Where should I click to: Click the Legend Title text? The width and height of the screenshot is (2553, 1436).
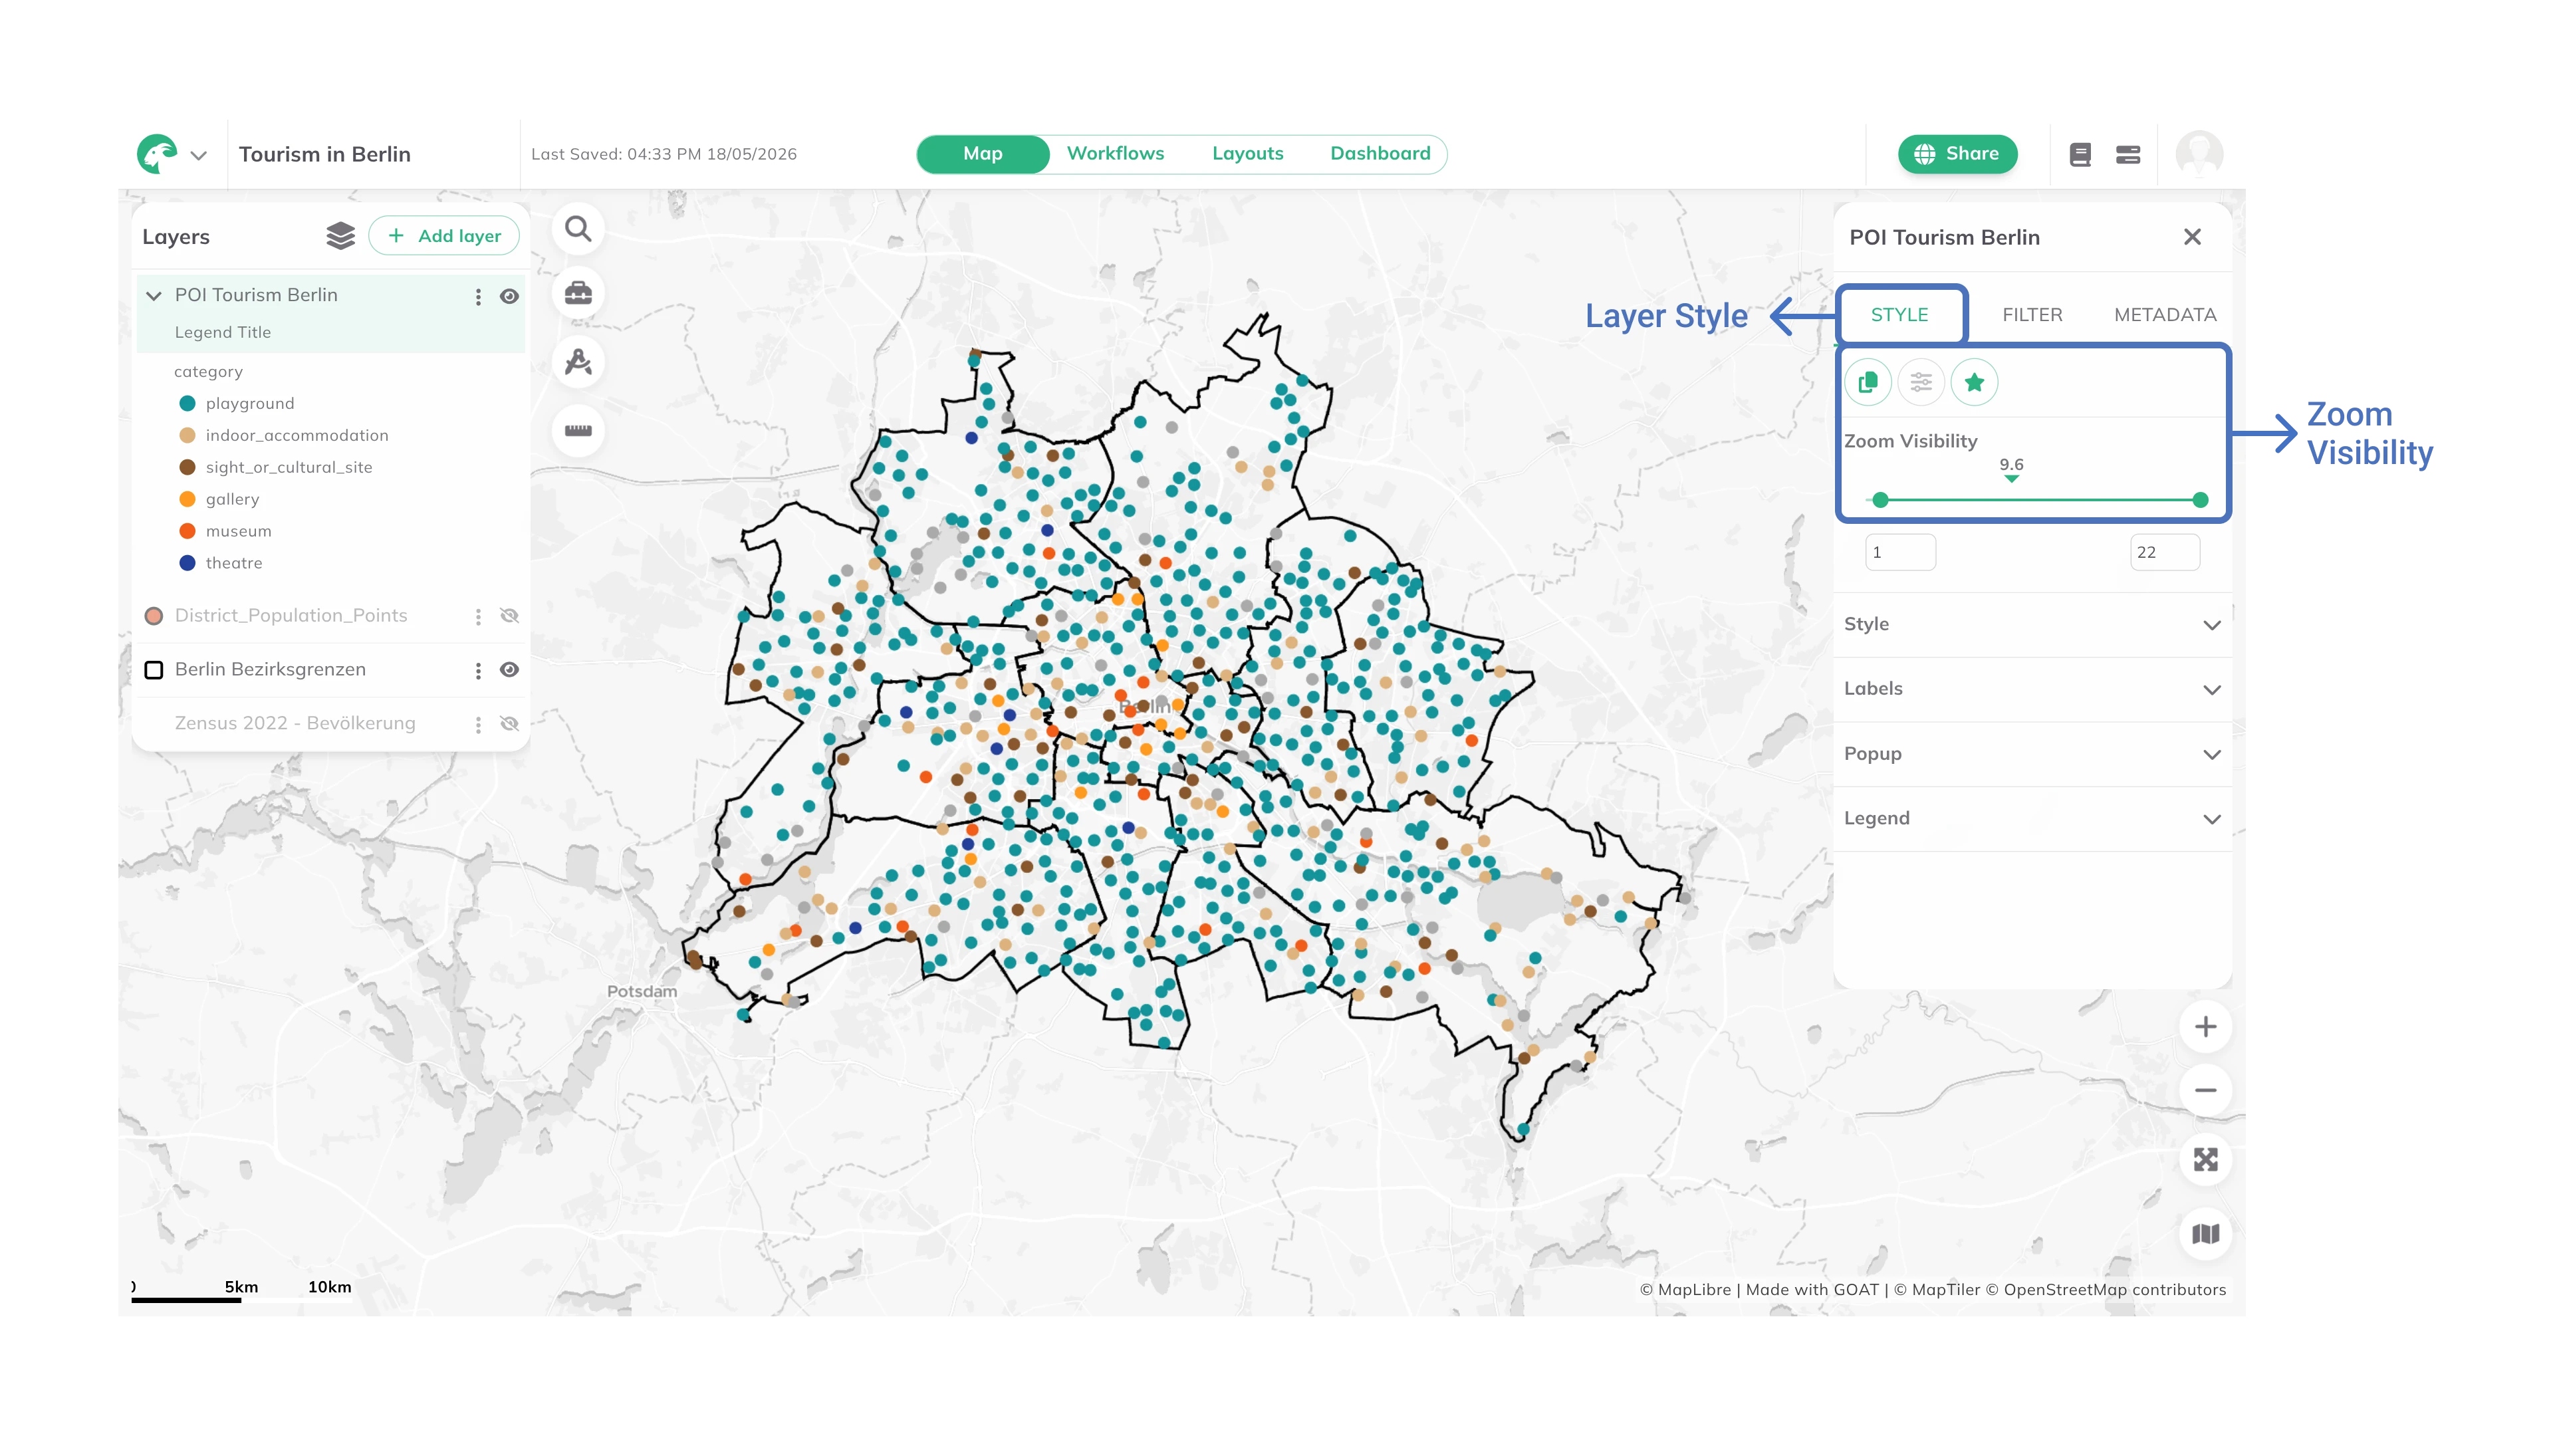[222, 332]
